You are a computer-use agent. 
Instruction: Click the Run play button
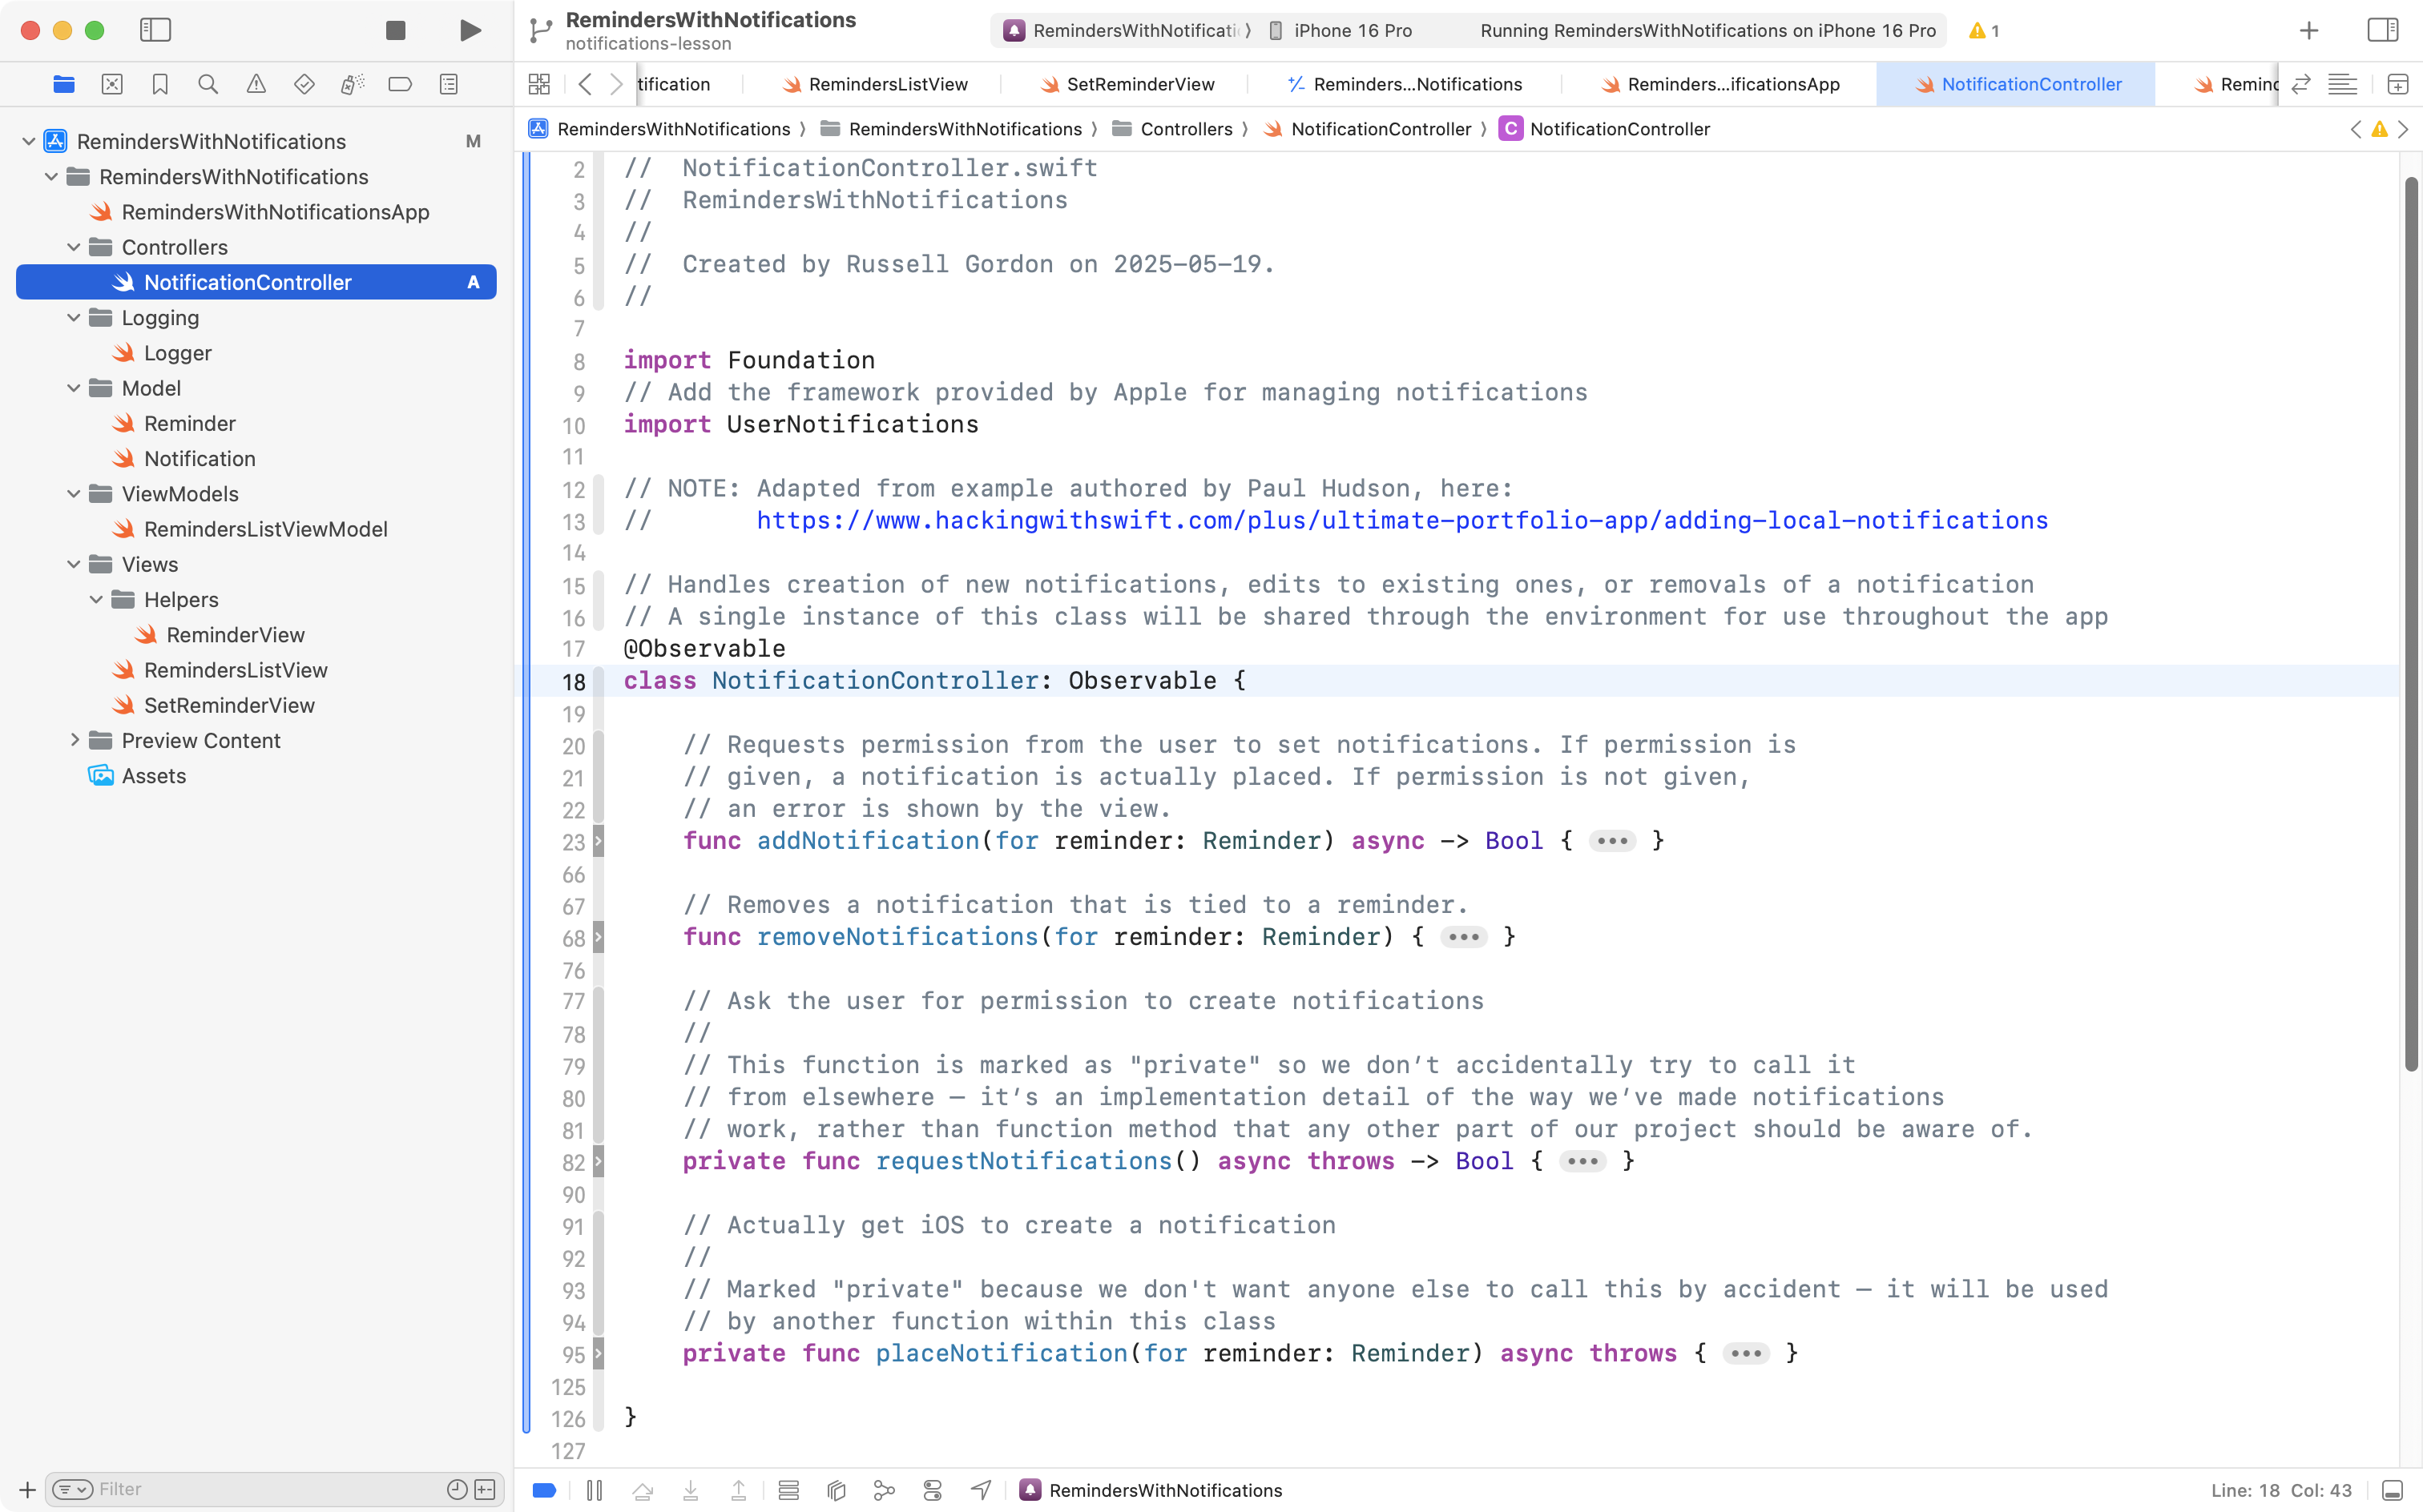pos(470,30)
